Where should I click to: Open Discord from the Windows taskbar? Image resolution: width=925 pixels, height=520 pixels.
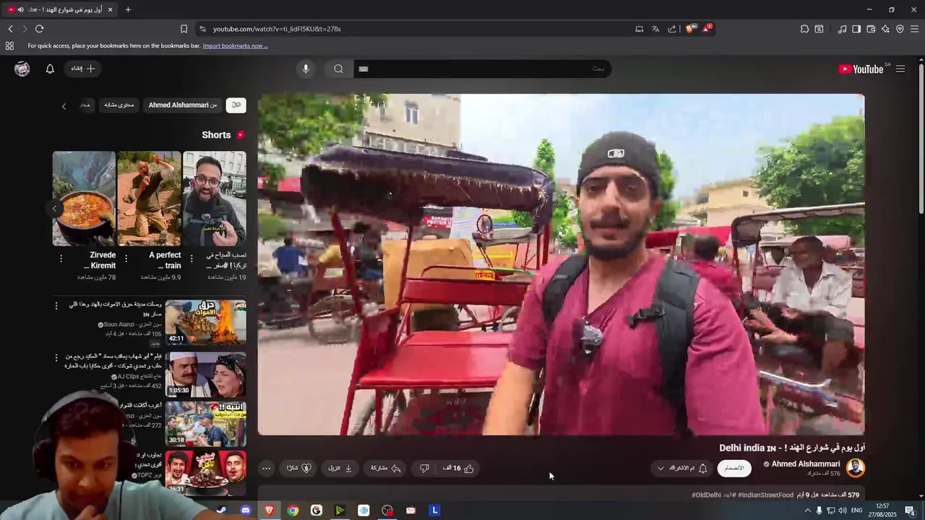click(x=246, y=511)
